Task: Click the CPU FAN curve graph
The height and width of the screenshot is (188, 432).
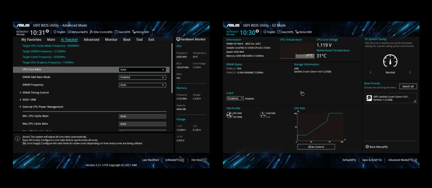Action: (320, 127)
